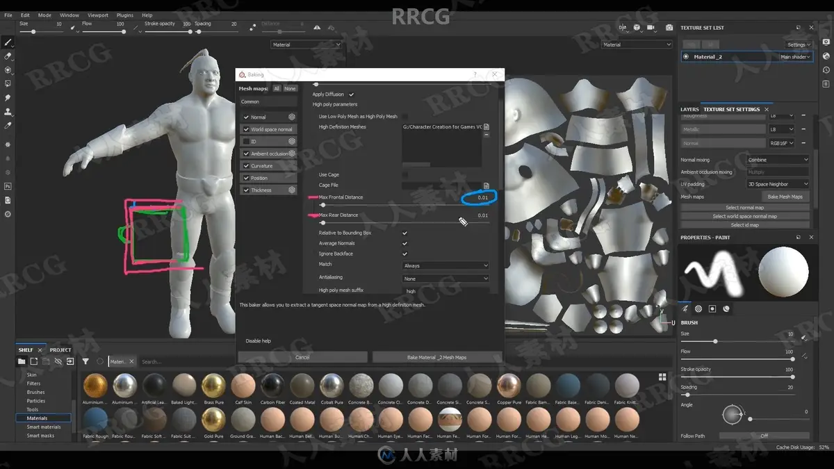
Task: Click shelf folder icon
Action: 22,361
